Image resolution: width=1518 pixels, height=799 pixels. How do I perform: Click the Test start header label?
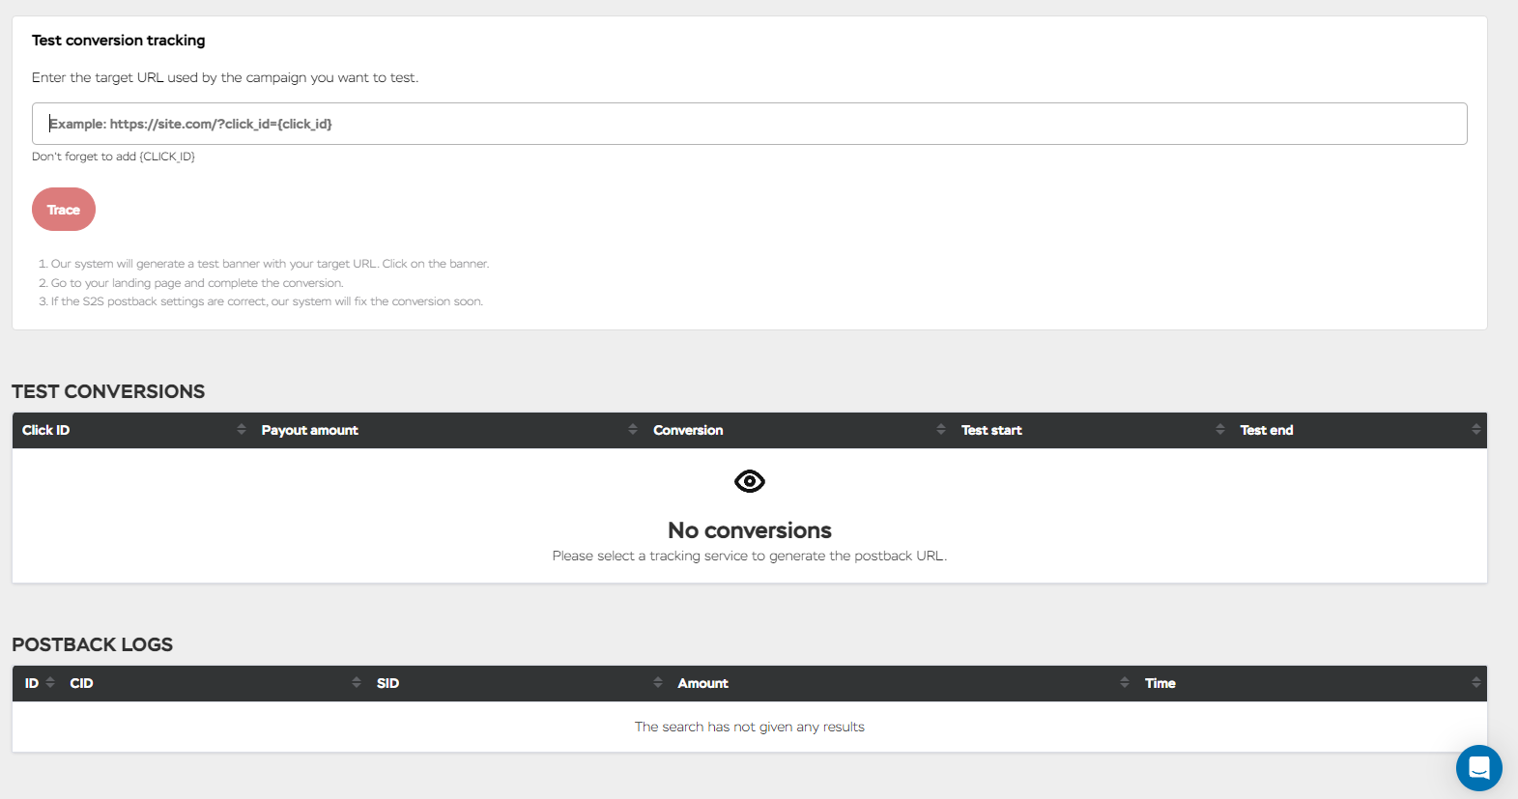click(990, 430)
